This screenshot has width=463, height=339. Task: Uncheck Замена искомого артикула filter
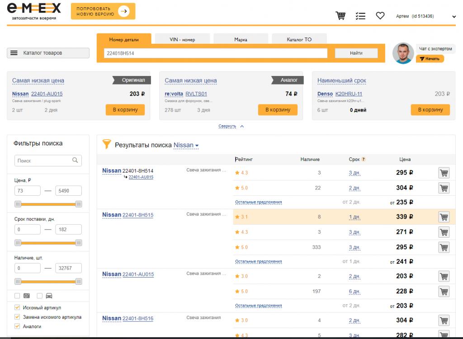click(17, 317)
